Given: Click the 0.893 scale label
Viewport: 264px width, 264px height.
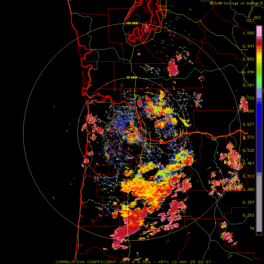Looking at the screenshot, I should [248, 59].
